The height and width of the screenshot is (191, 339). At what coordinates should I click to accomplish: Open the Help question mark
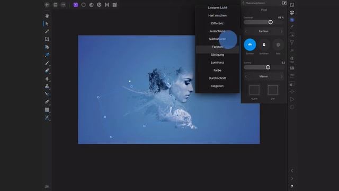point(292,186)
